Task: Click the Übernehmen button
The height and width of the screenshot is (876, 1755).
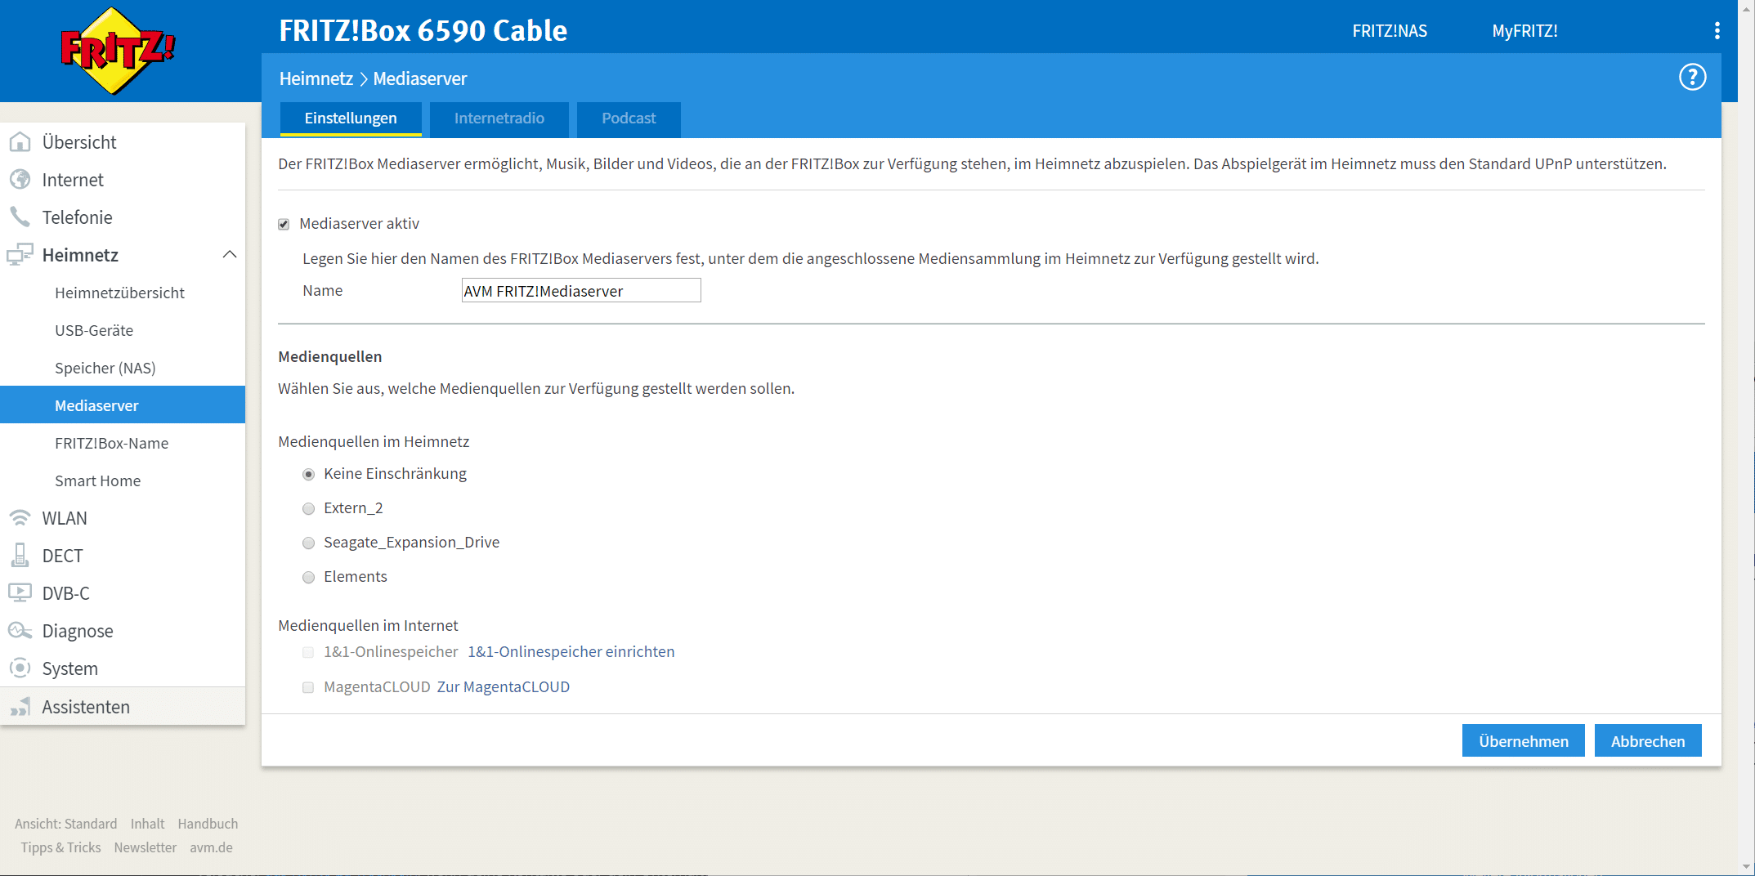Action: click(1523, 741)
